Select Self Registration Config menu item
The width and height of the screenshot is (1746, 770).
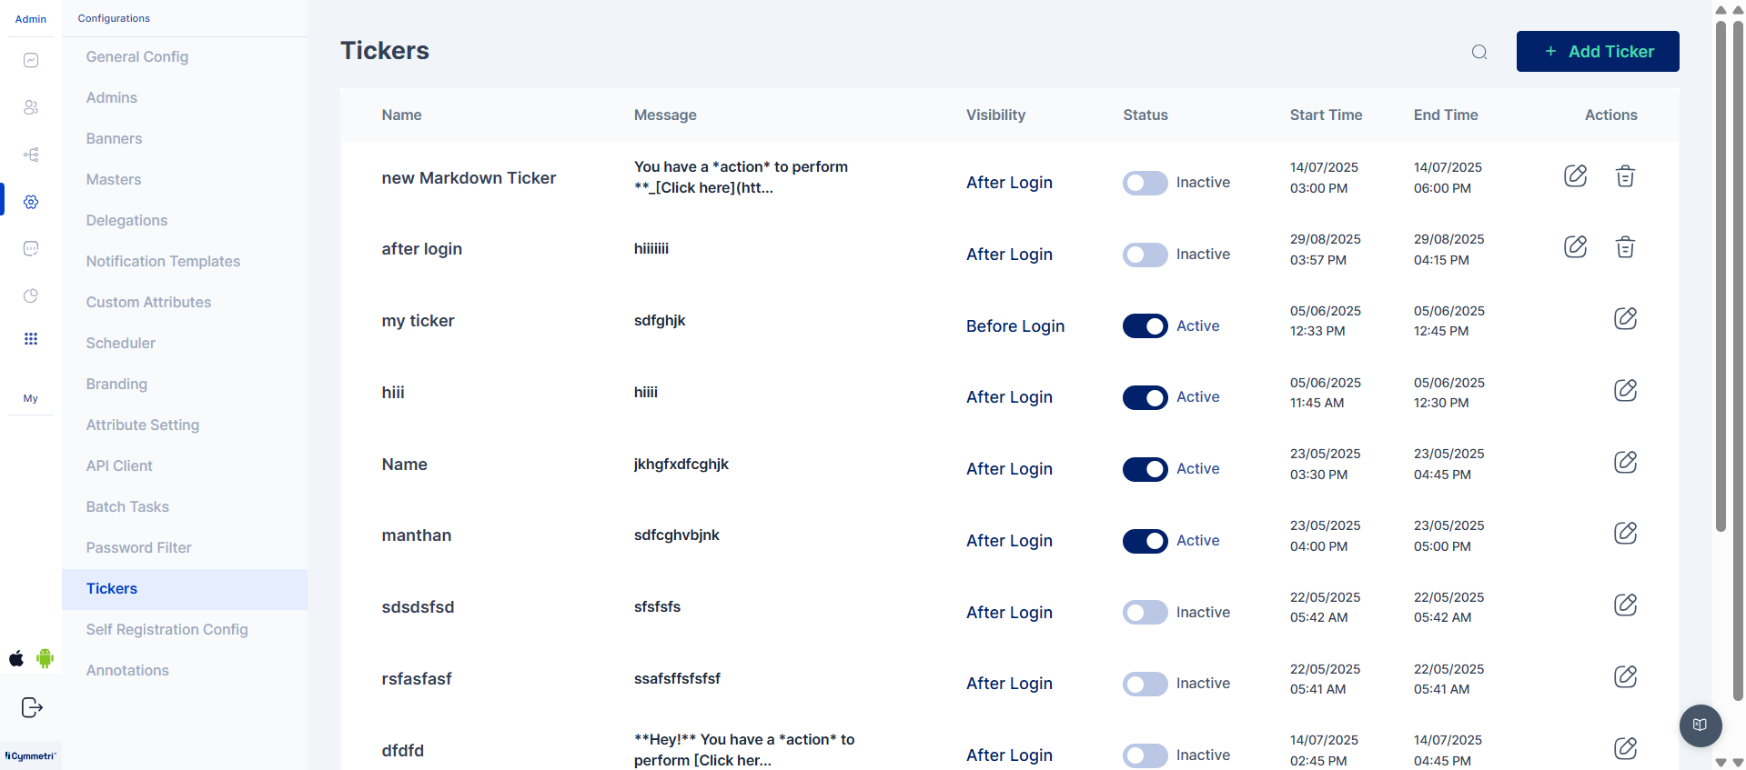click(167, 629)
